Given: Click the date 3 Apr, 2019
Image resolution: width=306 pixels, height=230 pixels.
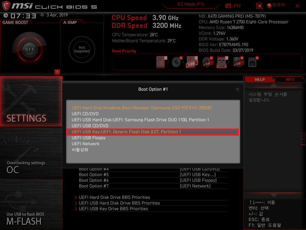Looking at the screenshot, I should (x=57, y=15).
